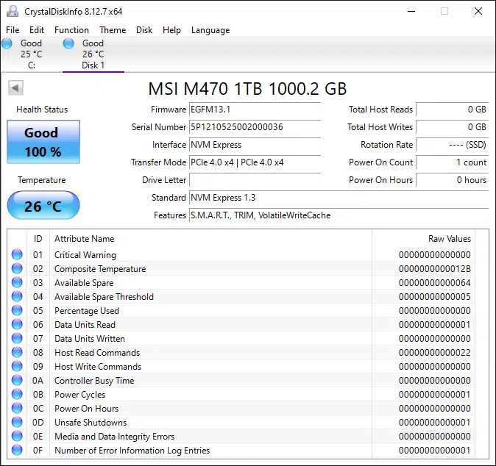Switch to the C: drive tab
Screen dimensions: 496x466
(x=31, y=54)
